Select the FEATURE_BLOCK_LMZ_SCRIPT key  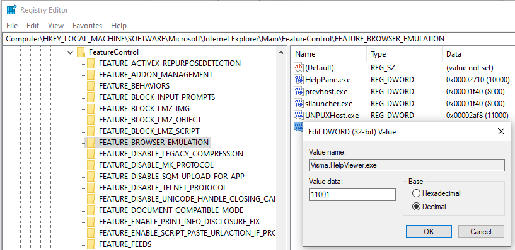click(x=149, y=131)
